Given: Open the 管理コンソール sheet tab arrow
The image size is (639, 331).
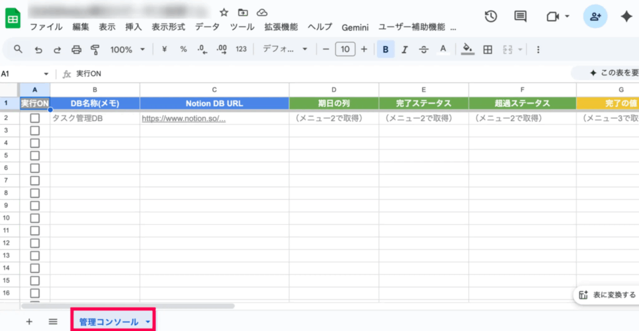Looking at the screenshot, I should 148,322.
